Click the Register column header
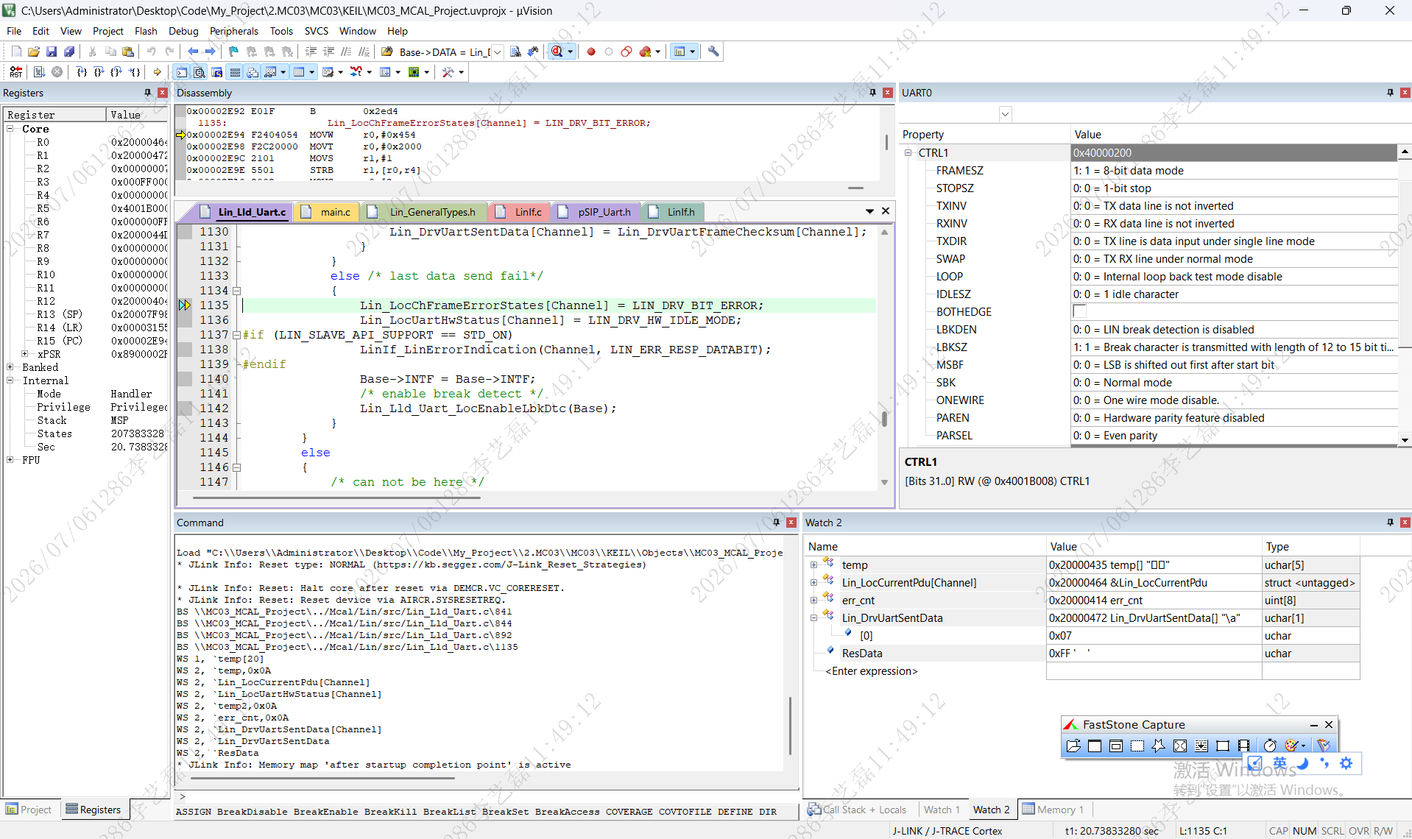The width and height of the screenshot is (1412, 839). click(x=55, y=115)
